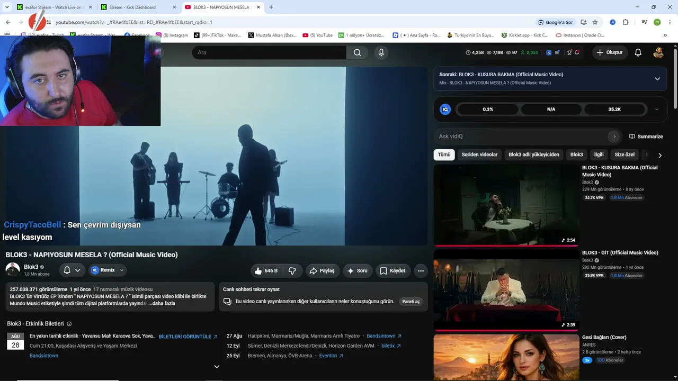Select the Blok3 adlı yükleyiciden chip
The width and height of the screenshot is (678, 381).
pyautogui.click(x=534, y=155)
